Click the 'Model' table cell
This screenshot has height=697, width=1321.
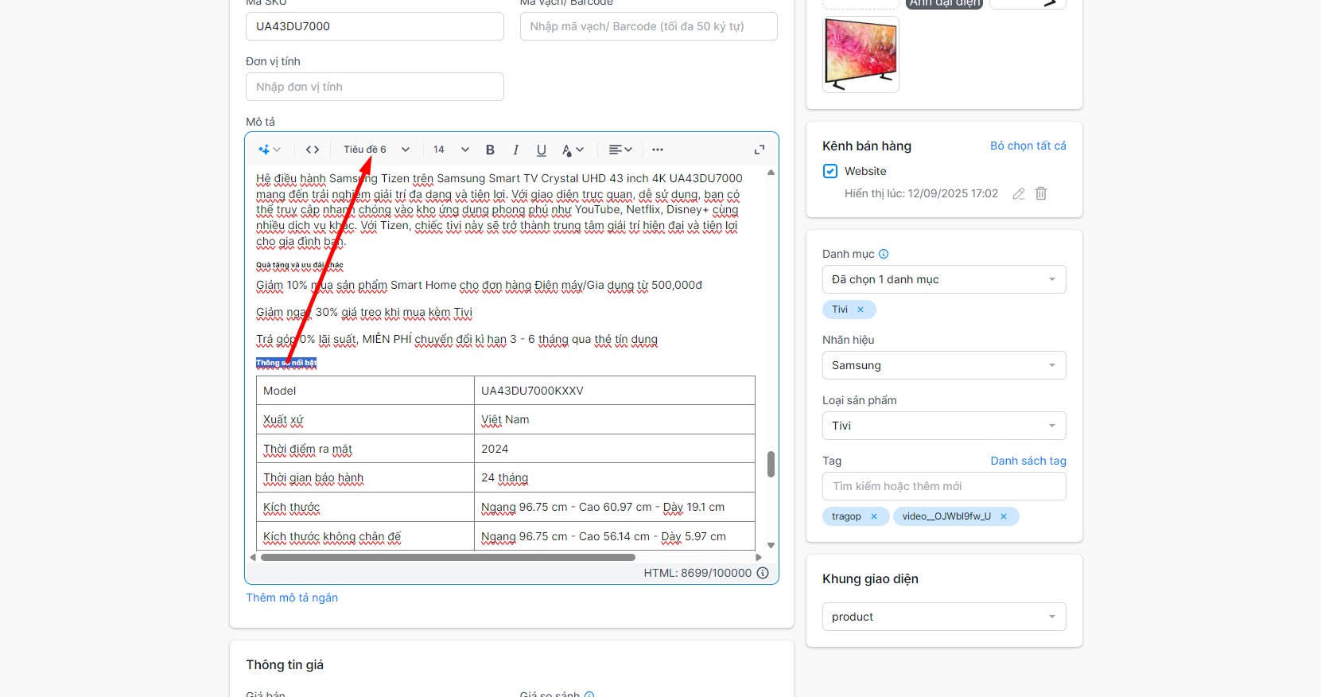[x=365, y=391]
